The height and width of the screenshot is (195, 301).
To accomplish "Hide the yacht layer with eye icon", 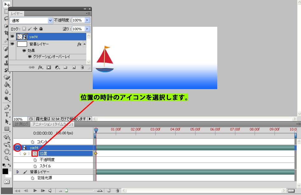I will [x=12, y=37].
